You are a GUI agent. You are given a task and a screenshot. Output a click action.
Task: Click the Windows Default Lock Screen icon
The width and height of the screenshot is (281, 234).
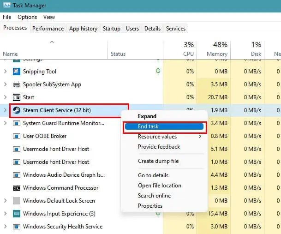17,201
